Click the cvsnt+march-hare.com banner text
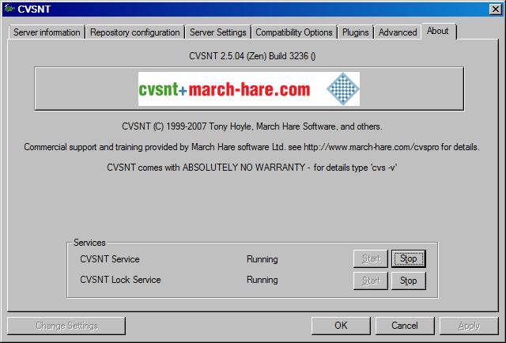This screenshot has width=506, height=343. point(225,89)
